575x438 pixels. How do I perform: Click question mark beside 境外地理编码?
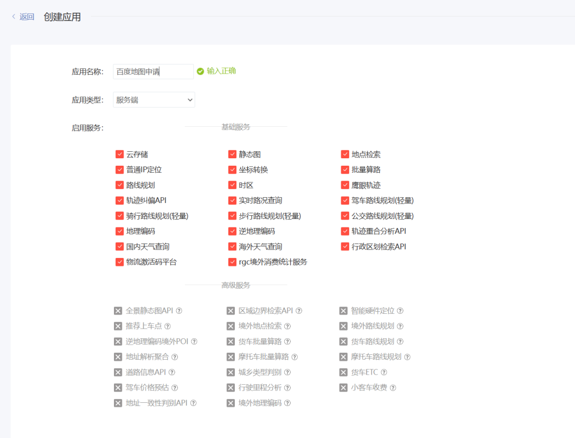click(287, 403)
